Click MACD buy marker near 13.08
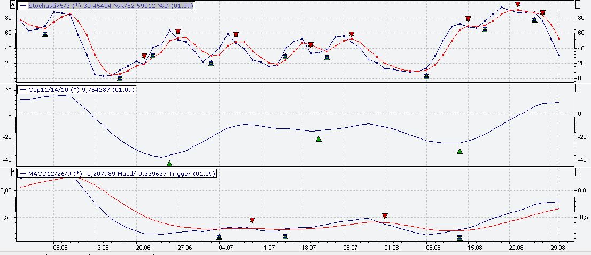The image size is (591, 255). coord(460,238)
